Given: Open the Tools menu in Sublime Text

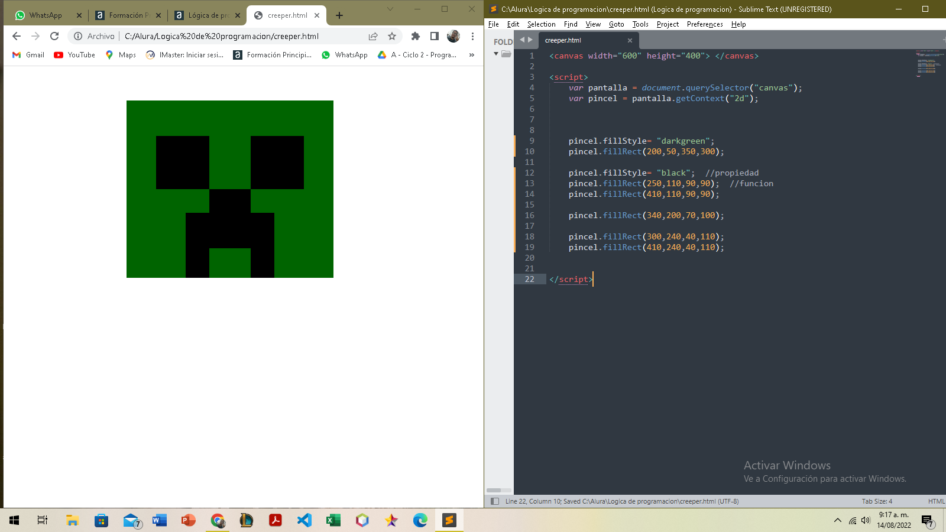Looking at the screenshot, I should point(640,24).
